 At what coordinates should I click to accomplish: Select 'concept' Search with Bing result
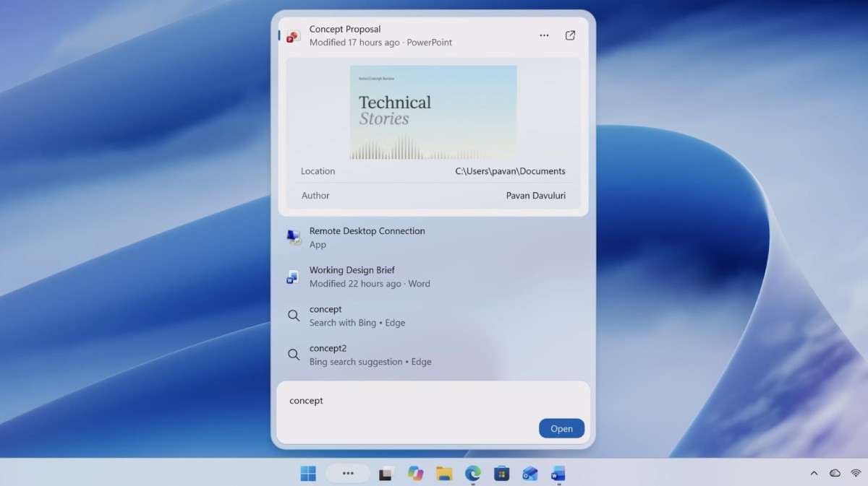433,316
